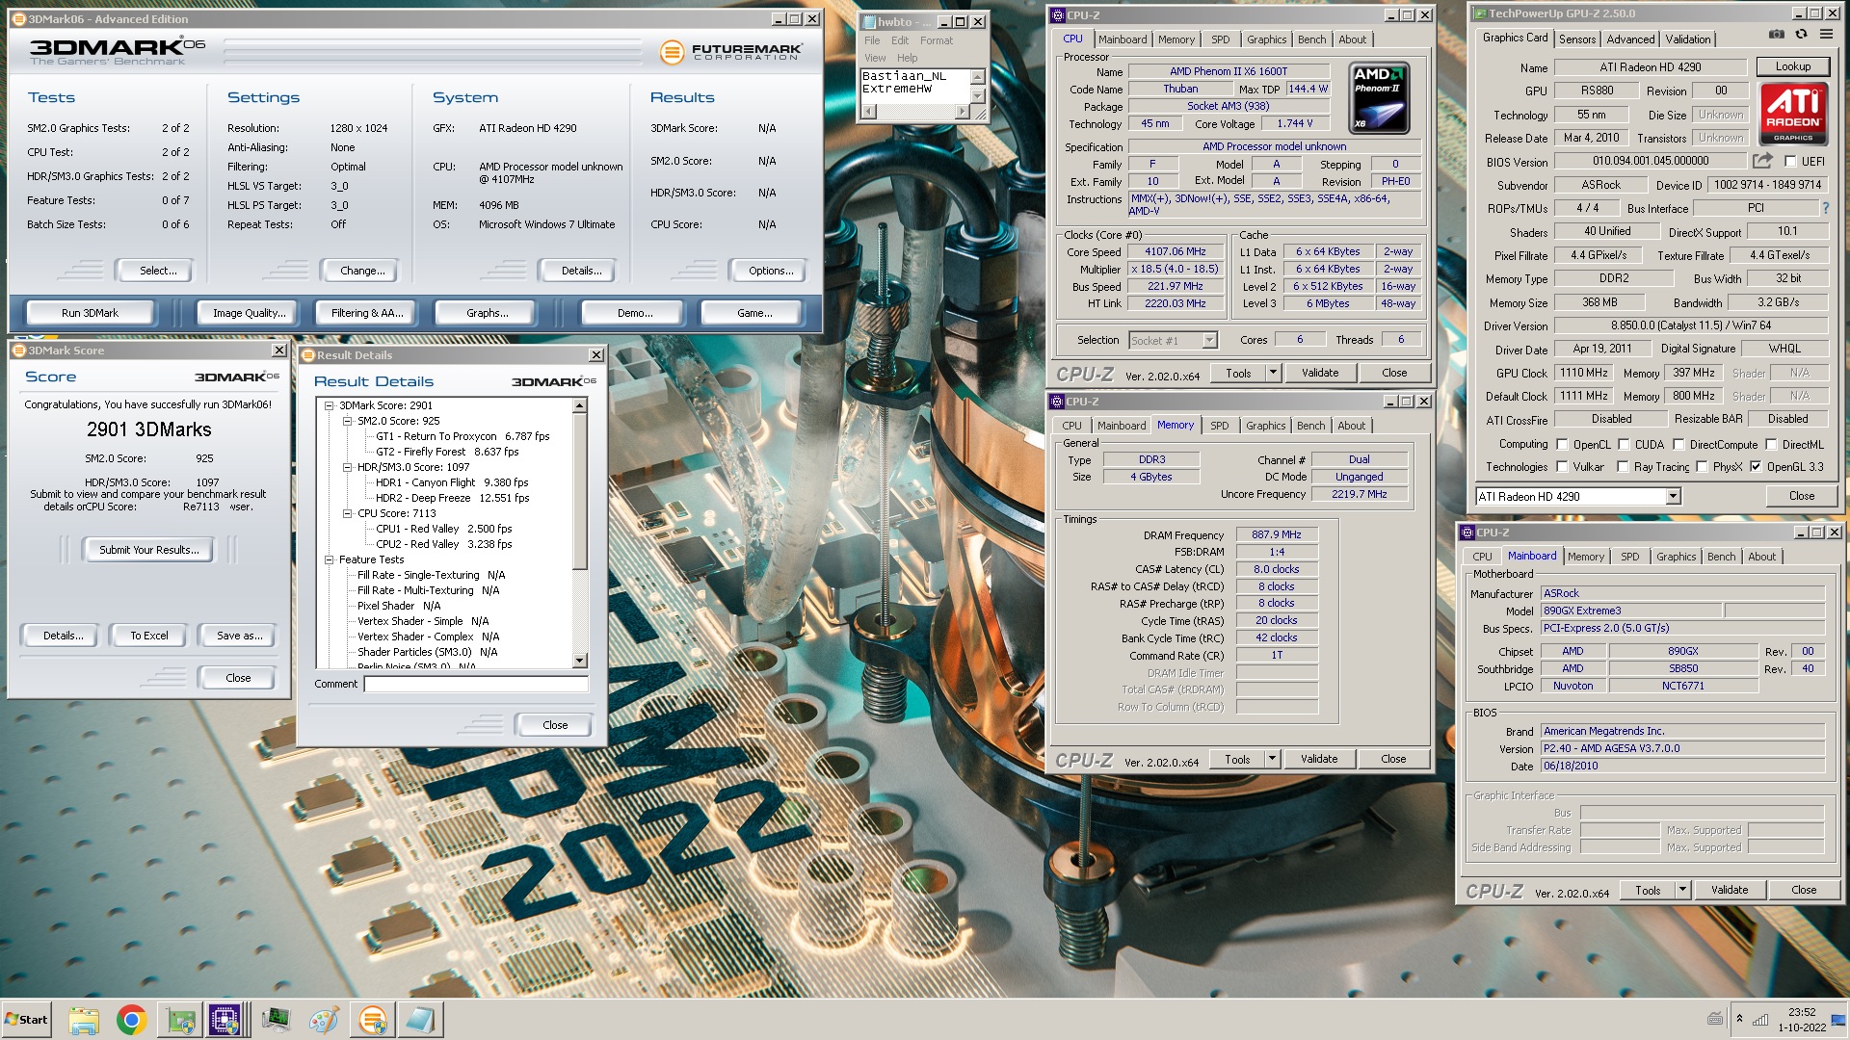1850x1040 pixels.
Task: Collapse the SM2.0 Score: 925 node
Action: 347,421
